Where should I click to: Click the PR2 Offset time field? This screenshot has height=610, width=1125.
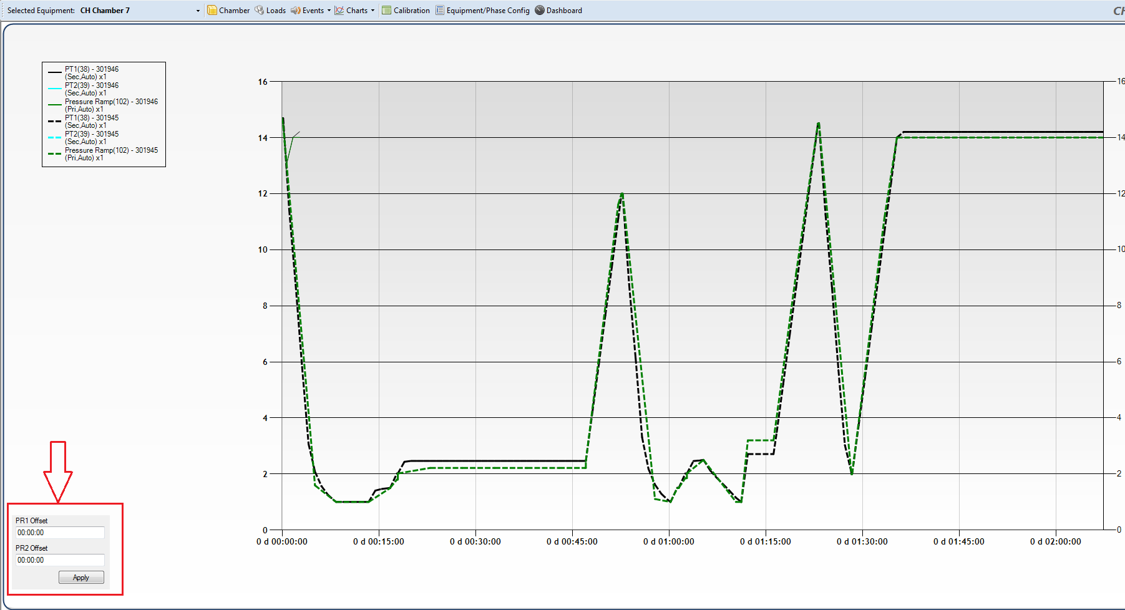pos(60,560)
